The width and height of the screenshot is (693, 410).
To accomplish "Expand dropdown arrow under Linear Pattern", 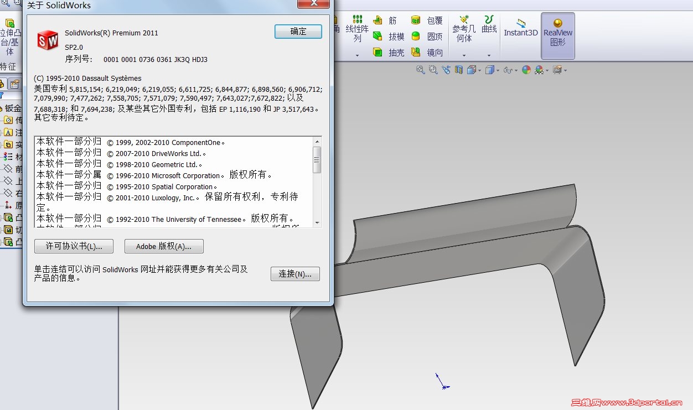I will [x=357, y=55].
